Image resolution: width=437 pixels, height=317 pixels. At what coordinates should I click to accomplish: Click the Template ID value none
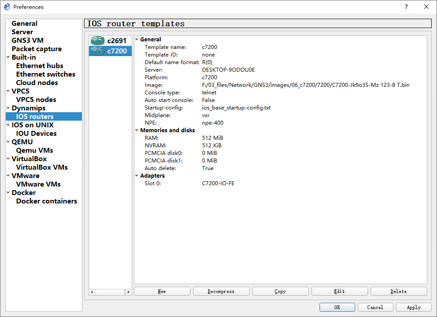(208, 55)
